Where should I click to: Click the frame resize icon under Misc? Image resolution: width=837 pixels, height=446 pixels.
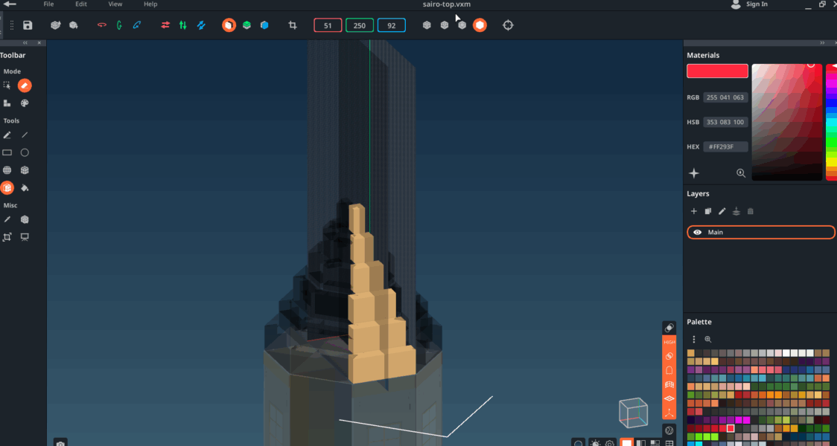click(7, 237)
